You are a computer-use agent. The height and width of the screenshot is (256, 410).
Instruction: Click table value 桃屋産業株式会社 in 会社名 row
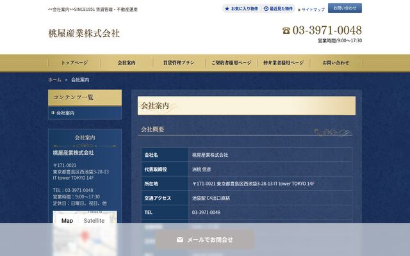[210, 155]
